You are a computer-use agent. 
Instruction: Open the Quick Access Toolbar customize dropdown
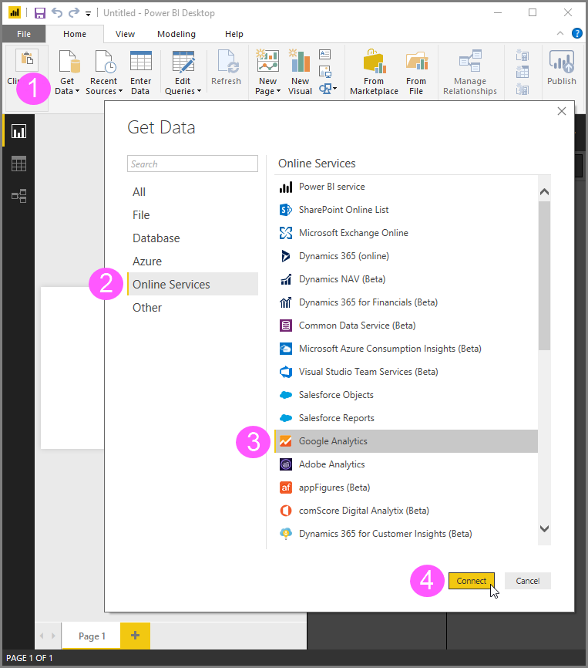click(x=88, y=14)
